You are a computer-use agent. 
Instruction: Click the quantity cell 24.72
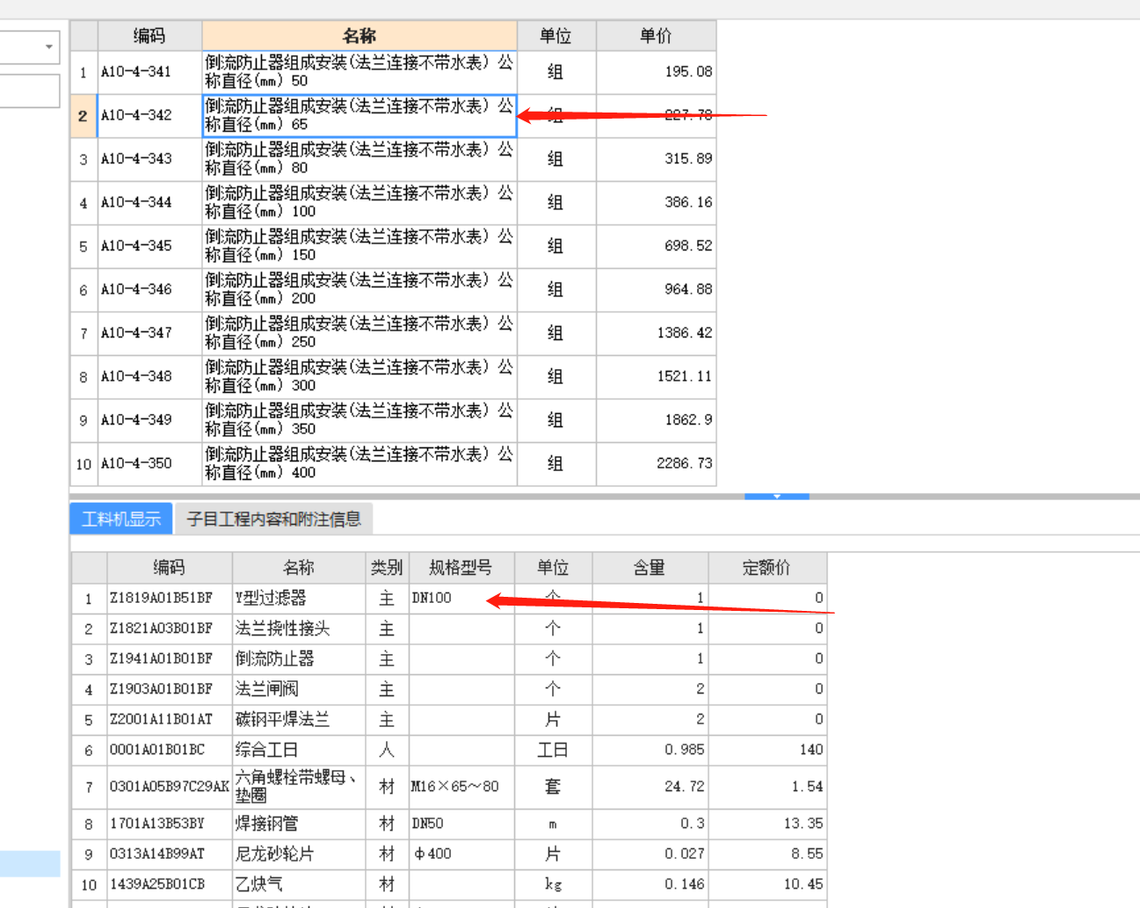650,787
